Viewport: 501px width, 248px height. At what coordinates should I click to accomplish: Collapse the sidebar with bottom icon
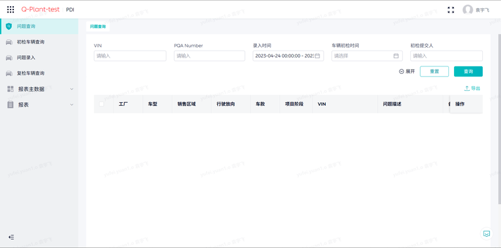point(11,237)
